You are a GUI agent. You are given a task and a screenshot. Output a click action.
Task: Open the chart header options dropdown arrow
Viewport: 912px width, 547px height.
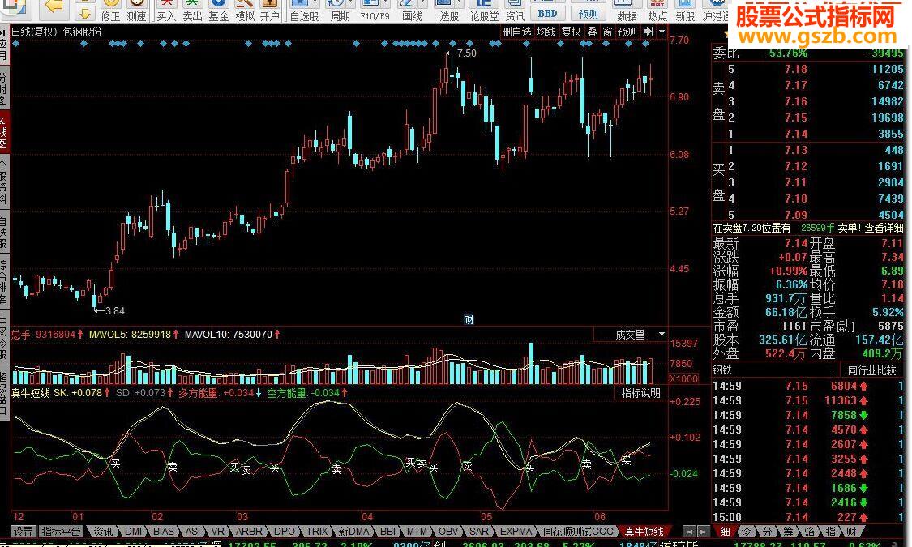click(x=662, y=32)
